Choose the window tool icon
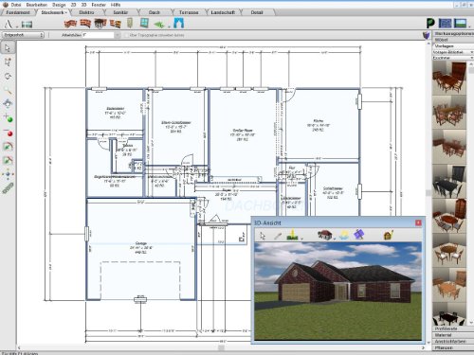 pyautogui.click(x=144, y=23)
